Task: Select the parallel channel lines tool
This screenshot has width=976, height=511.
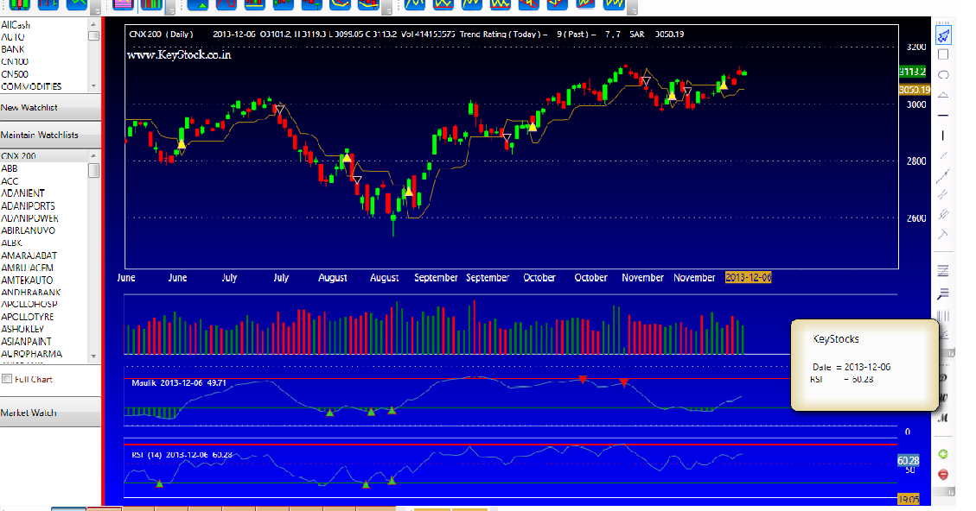Action: [x=943, y=195]
